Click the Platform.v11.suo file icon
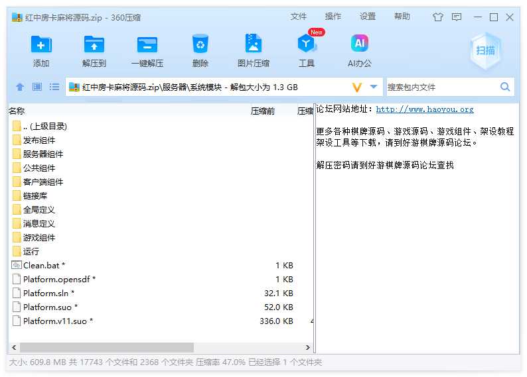The width and height of the screenshot is (527, 377). (17, 321)
